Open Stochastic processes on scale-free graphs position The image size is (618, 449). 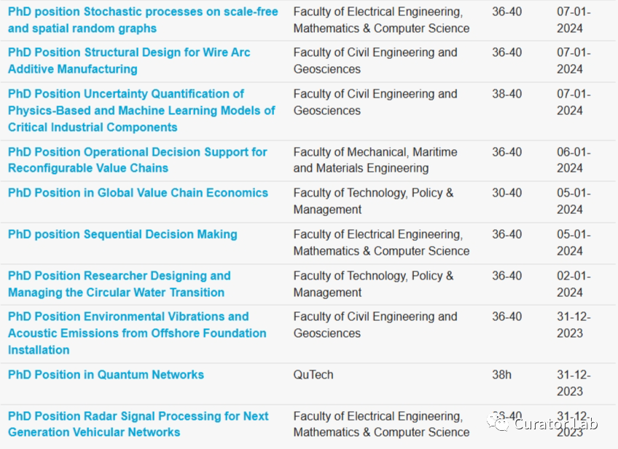point(143,20)
